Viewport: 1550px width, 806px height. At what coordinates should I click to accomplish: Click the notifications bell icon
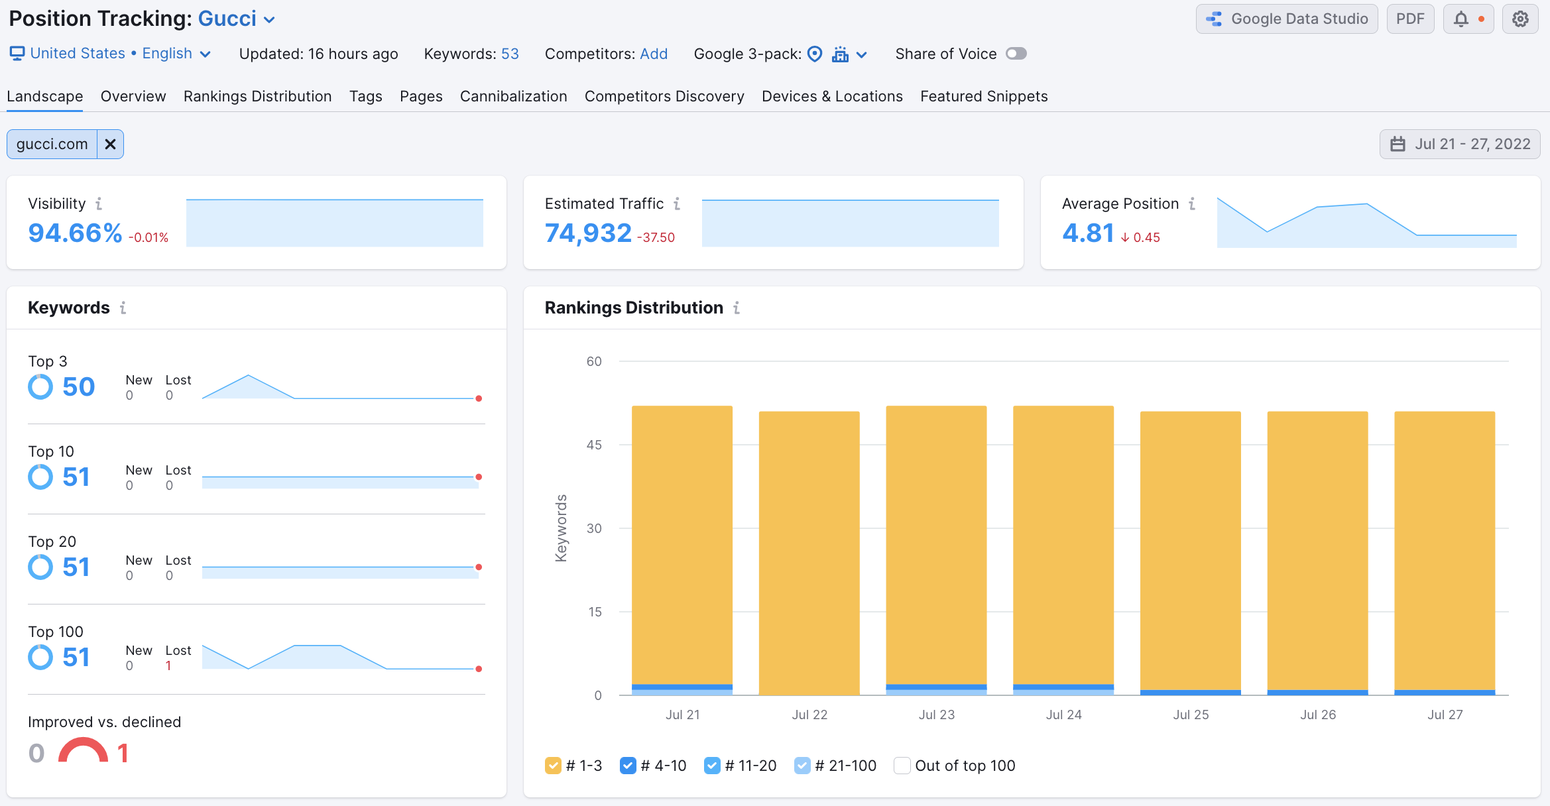pyautogui.click(x=1461, y=19)
